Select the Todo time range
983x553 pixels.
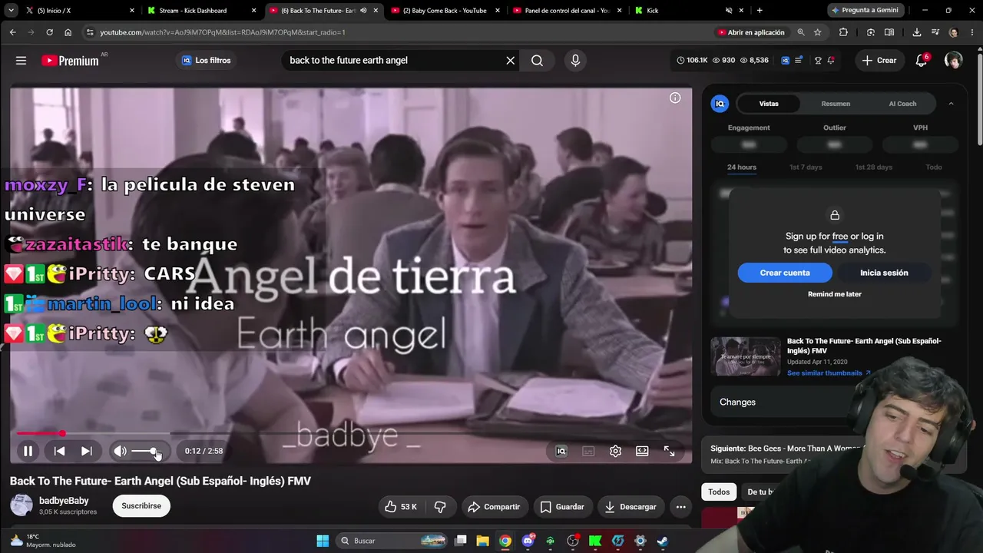pos(934,167)
